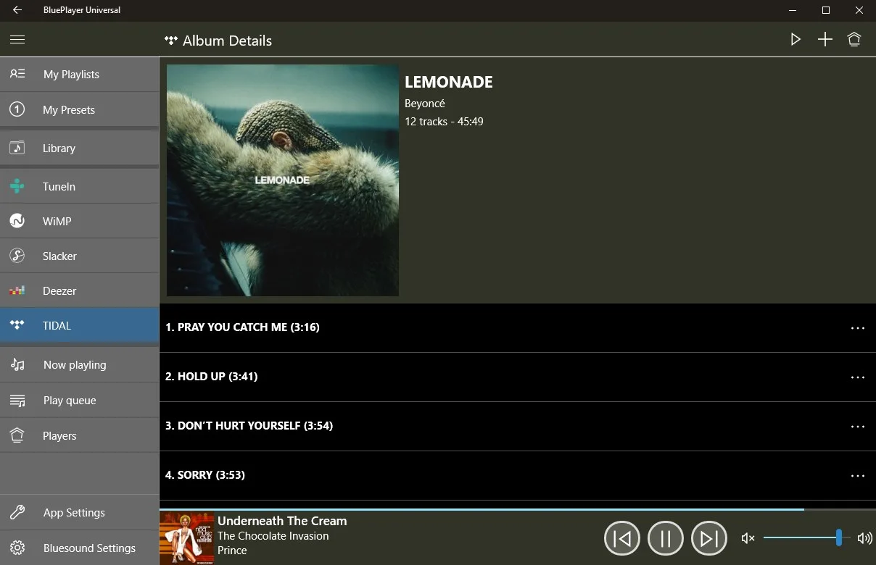The height and width of the screenshot is (565, 876).
Task: Open the Players list
Action: [79, 435]
